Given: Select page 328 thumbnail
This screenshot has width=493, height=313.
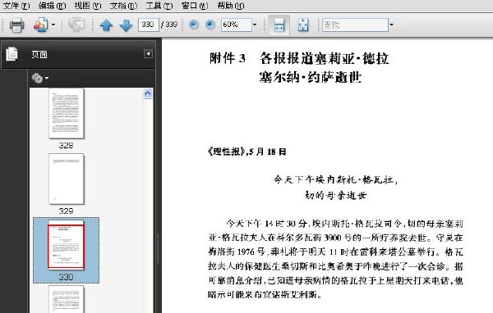Looking at the screenshot, I should click(66, 114).
